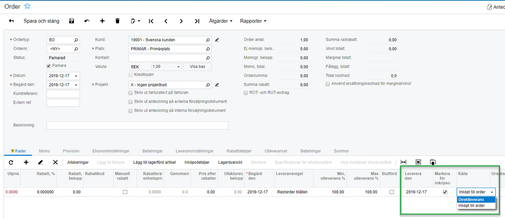Switch to the Leveransinställningar tab
505x219 pixels.
(194, 151)
